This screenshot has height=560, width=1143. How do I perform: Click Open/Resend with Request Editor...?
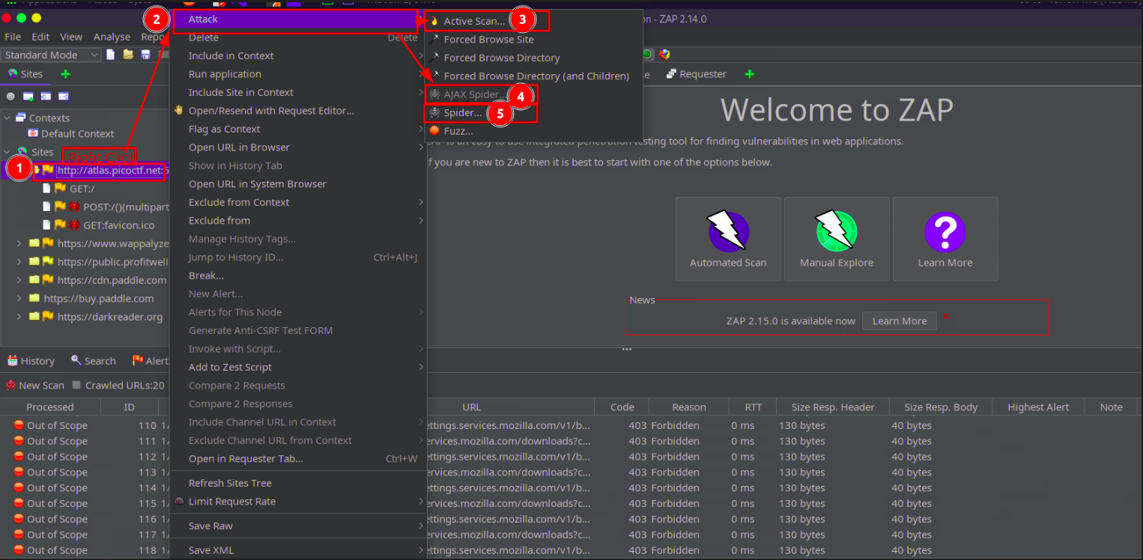click(x=298, y=111)
